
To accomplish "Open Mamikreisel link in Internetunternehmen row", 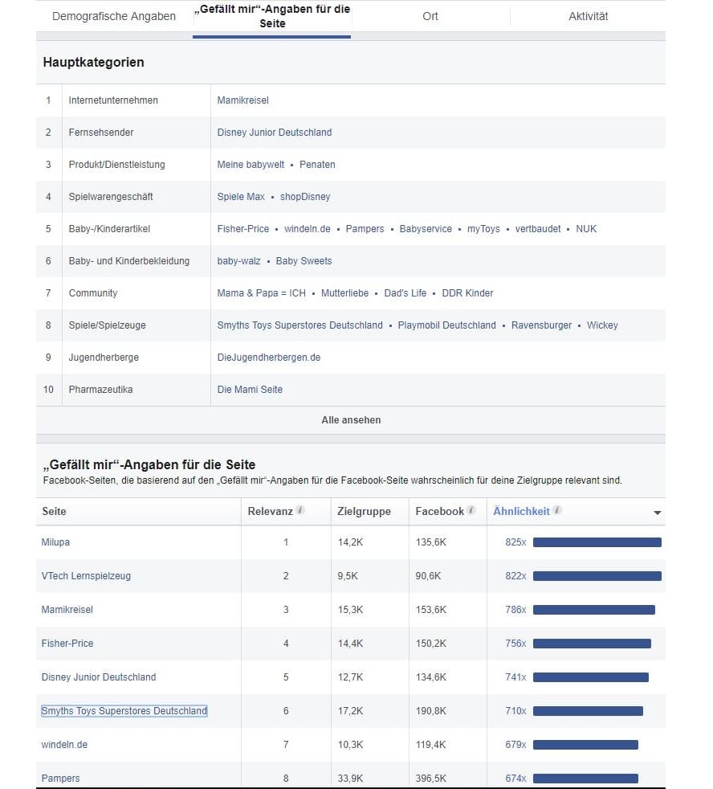I will pos(242,100).
